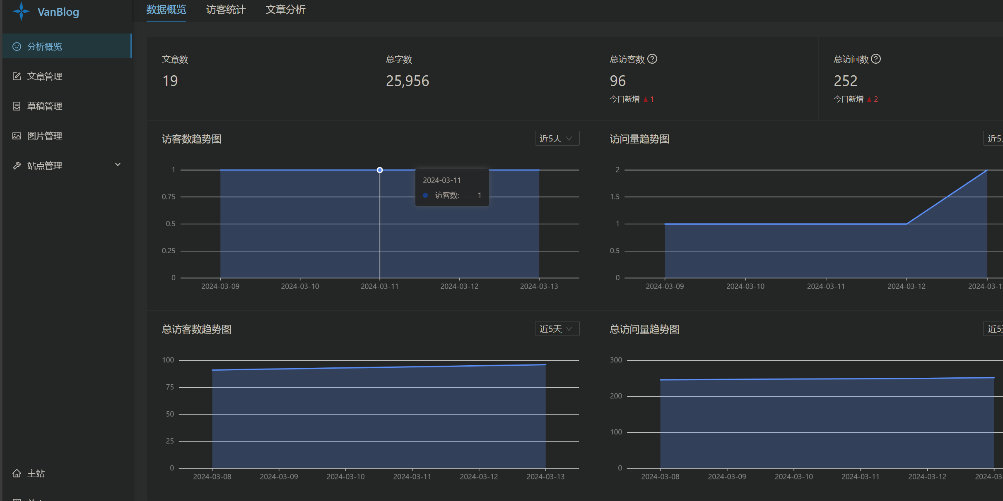The height and width of the screenshot is (501, 1003).
Task: Open the range dropdown in 总访问量趋势图
Action: pos(993,329)
